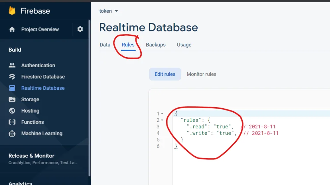Image resolution: width=330 pixels, height=185 pixels.
Task: Open project settings gear icon
Action: tap(80, 29)
